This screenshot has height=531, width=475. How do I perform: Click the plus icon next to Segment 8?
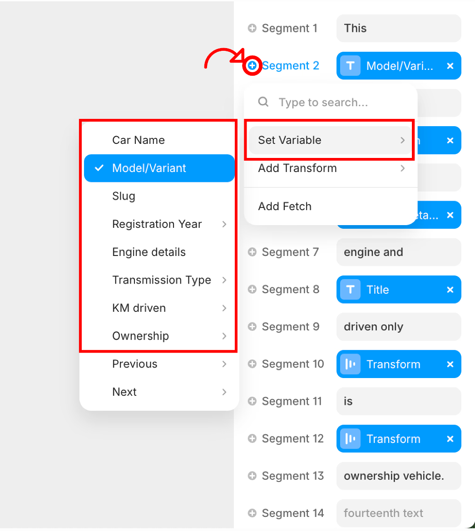tap(252, 289)
